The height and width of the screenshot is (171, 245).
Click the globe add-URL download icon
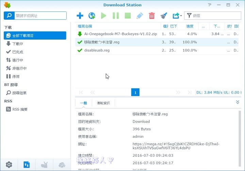[x=92, y=16]
